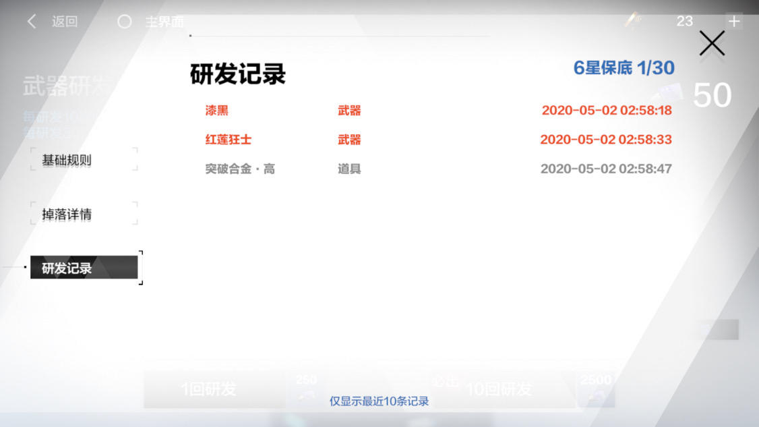Close the 研发记录 dialog with the X
The image size is (759, 427).
[712, 44]
